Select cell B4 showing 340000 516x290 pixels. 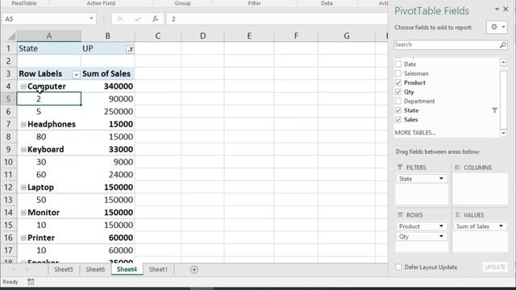(107, 86)
